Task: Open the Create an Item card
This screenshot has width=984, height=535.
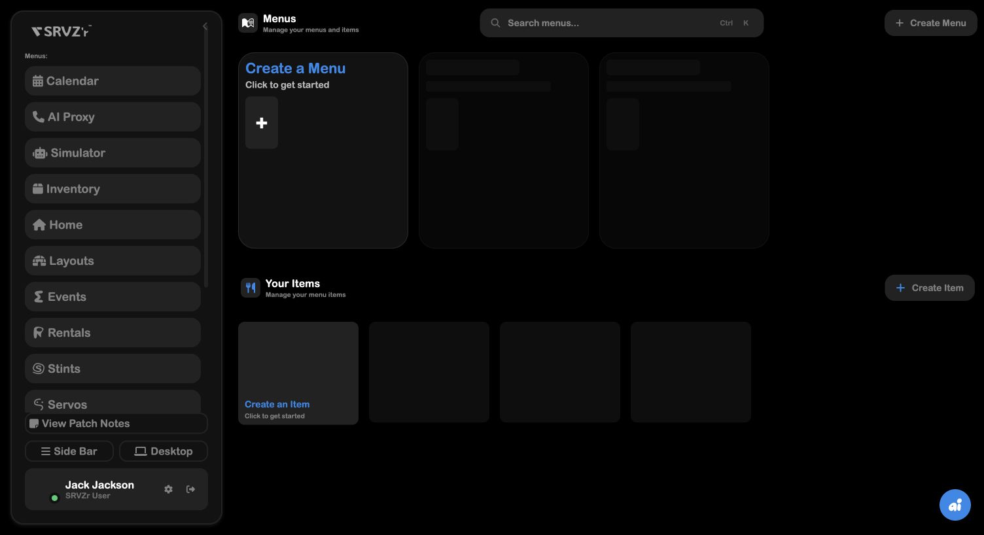Action: coord(298,373)
